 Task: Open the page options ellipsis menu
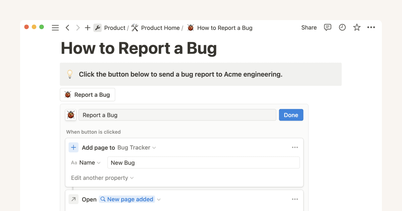[371, 27]
